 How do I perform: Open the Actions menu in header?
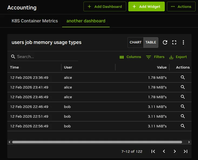(181, 6)
